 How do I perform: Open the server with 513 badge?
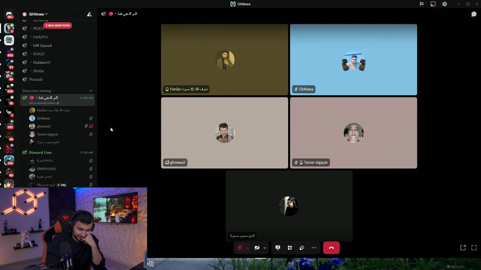[x=9, y=52]
